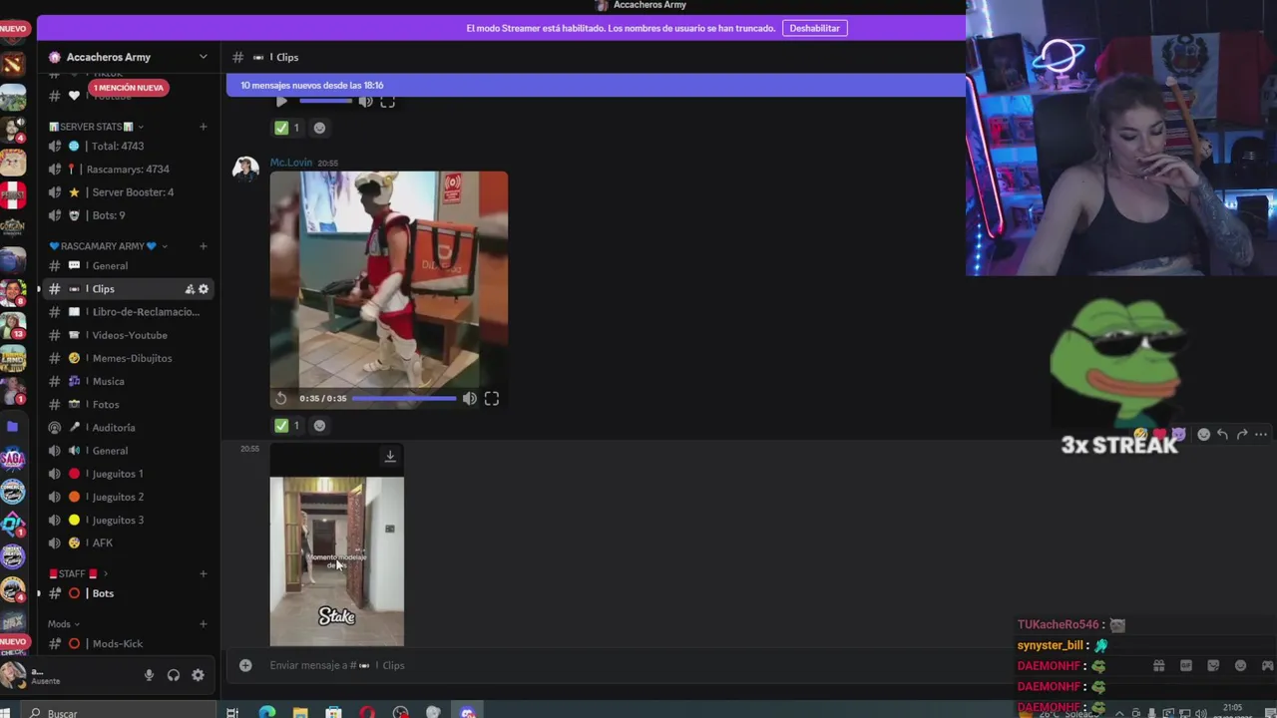Open the Fotos channel
This screenshot has width=1277, height=718.
[128, 404]
